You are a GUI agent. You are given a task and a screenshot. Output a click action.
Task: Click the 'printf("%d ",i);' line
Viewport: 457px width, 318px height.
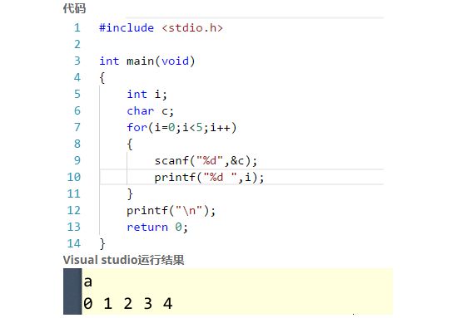click(209, 178)
